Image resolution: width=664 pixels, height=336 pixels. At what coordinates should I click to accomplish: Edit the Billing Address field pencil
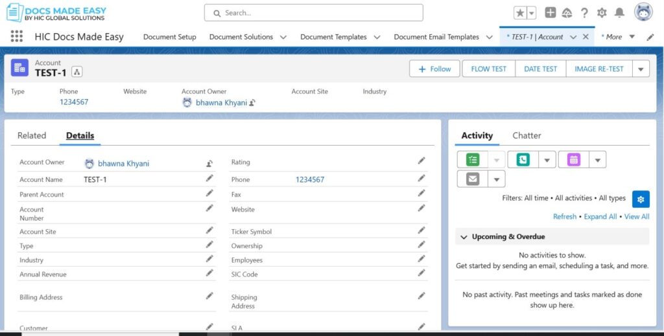pos(209,296)
